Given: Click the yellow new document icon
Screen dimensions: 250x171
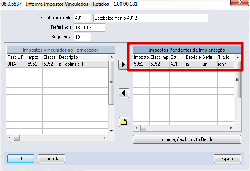Looking at the screenshot, I should coord(124,122).
